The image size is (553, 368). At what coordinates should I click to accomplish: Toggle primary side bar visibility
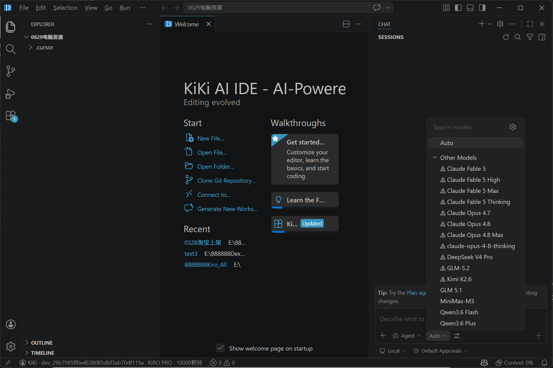pyautogui.click(x=458, y=8)
